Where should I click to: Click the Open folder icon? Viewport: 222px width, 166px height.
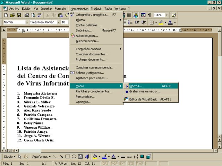[12, 15]
